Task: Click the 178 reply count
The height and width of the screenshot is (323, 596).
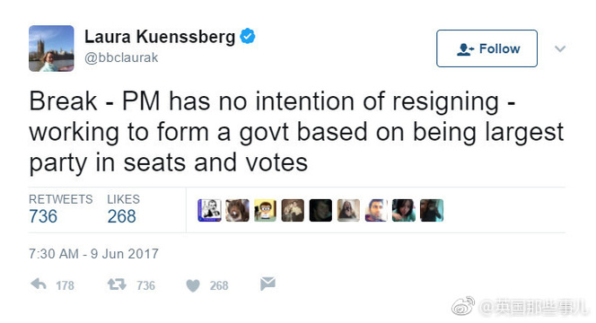Action: tap(65, 285)
